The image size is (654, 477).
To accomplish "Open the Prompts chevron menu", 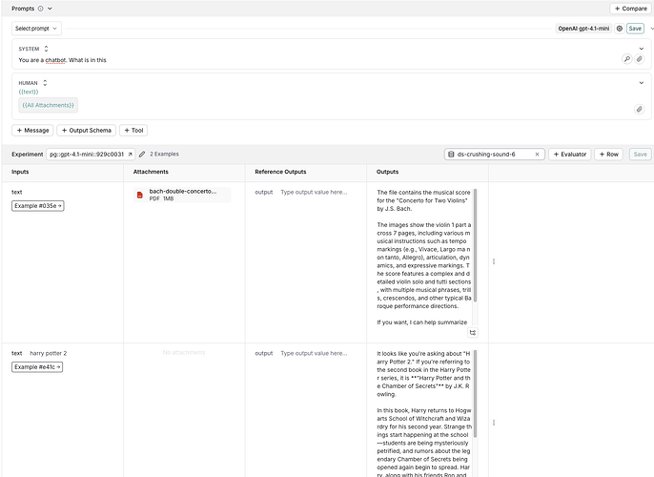I will pos(50,9).
